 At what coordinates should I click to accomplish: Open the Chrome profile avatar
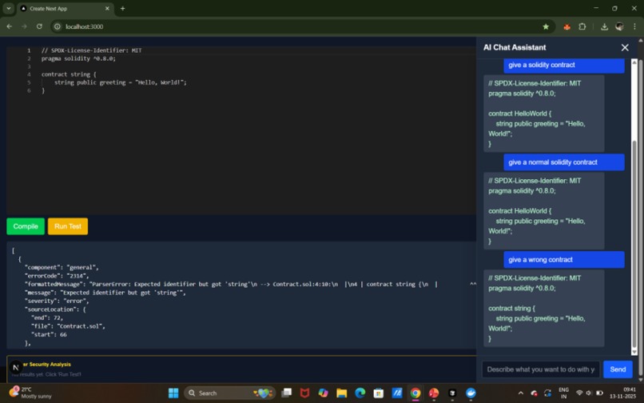pyautogui.click(x=619, y=26)
